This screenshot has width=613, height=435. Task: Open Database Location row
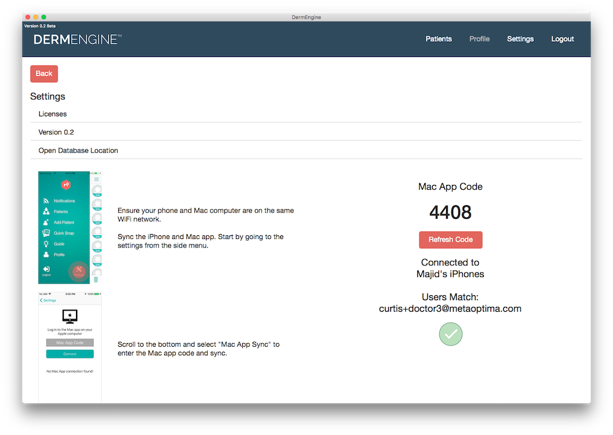pyautogui.click(x=78, y=151)
